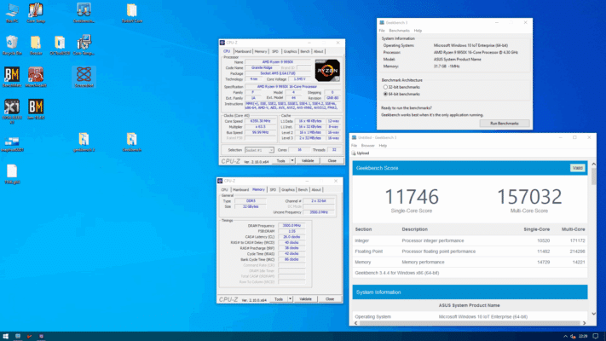
Task: Click CPU-Z title bar icon of CPU window
Action: (222, 43)
